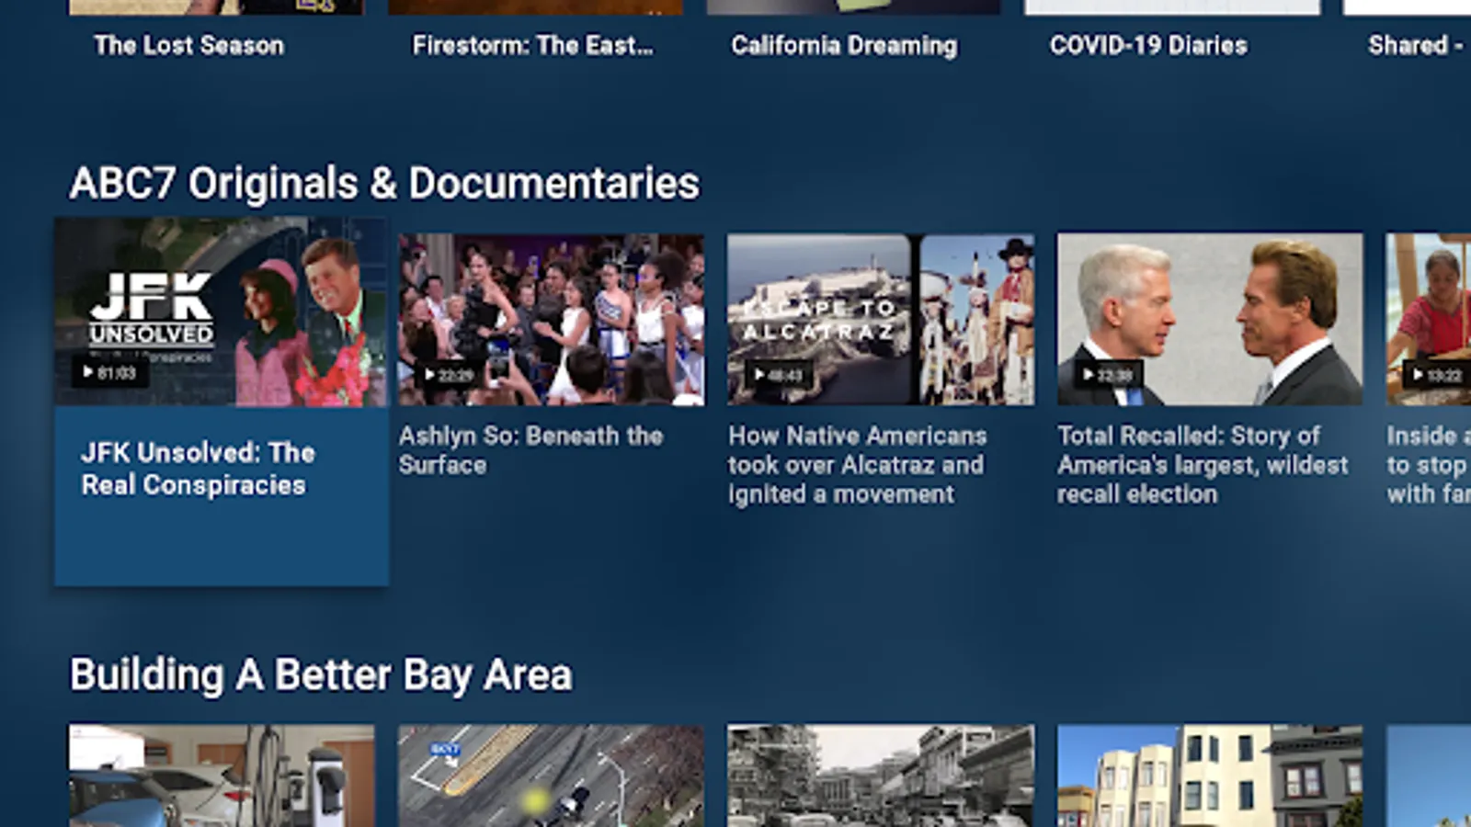Click the 'ABC7 Originals & Documentaries' heading
1471x827 pixels.
[x=384, y=183]
